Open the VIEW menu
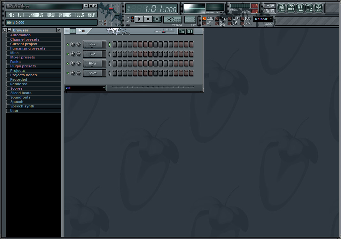 51,15
